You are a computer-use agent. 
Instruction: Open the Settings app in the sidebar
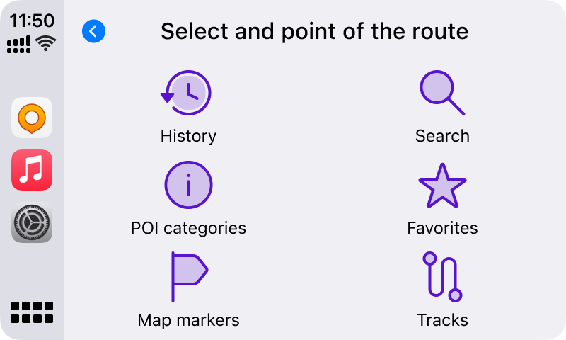click(x=32, y=222)
